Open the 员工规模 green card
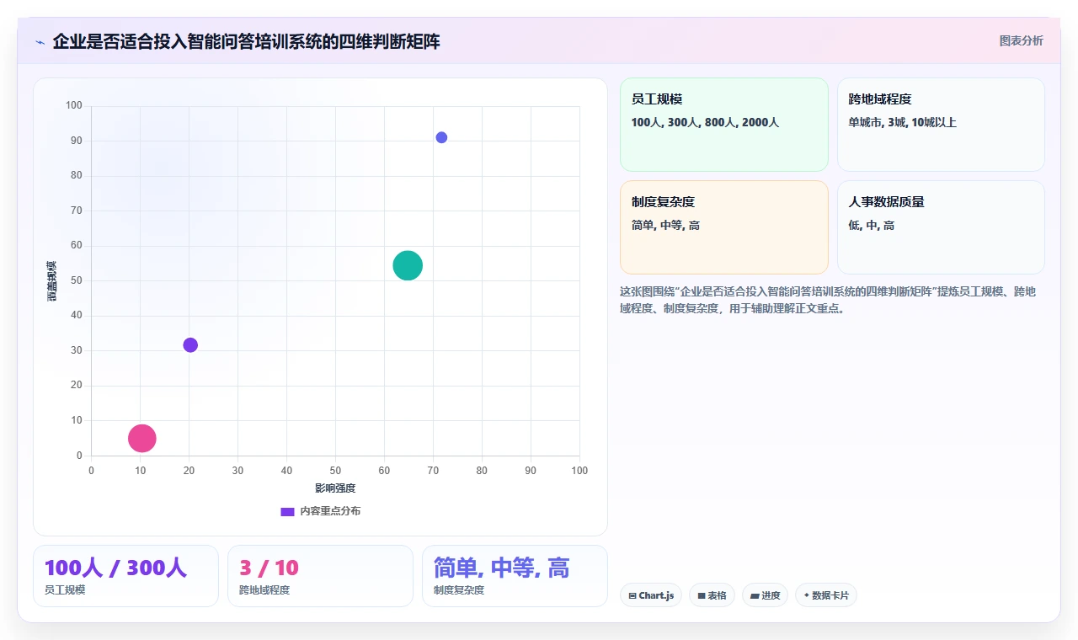This screenshot has height=640, width=1078. [724, 125]
